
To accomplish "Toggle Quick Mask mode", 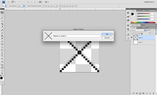I will pos(2,82).
